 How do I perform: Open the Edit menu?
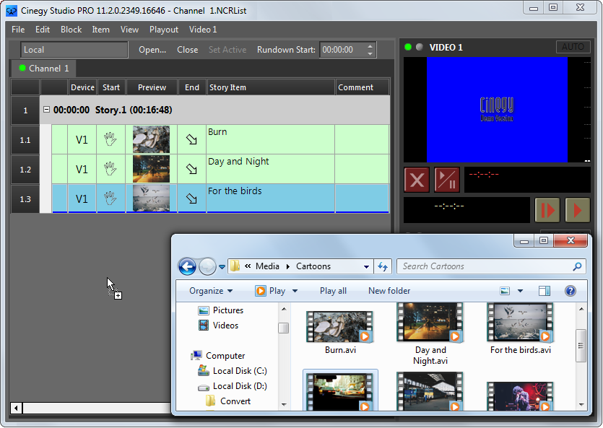(43, 30)
